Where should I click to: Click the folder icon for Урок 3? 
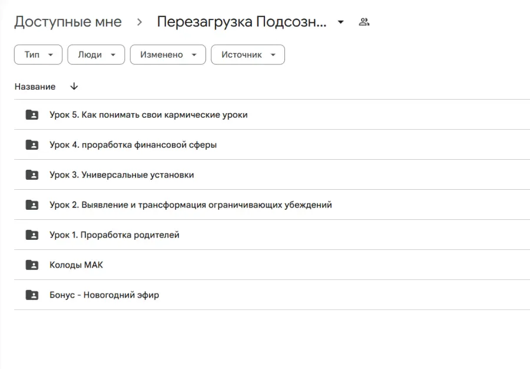(32, 174)
